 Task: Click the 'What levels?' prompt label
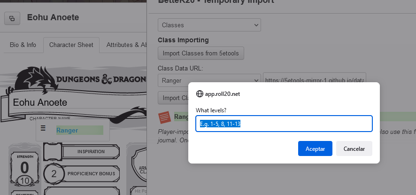click(x=211, y=110)
